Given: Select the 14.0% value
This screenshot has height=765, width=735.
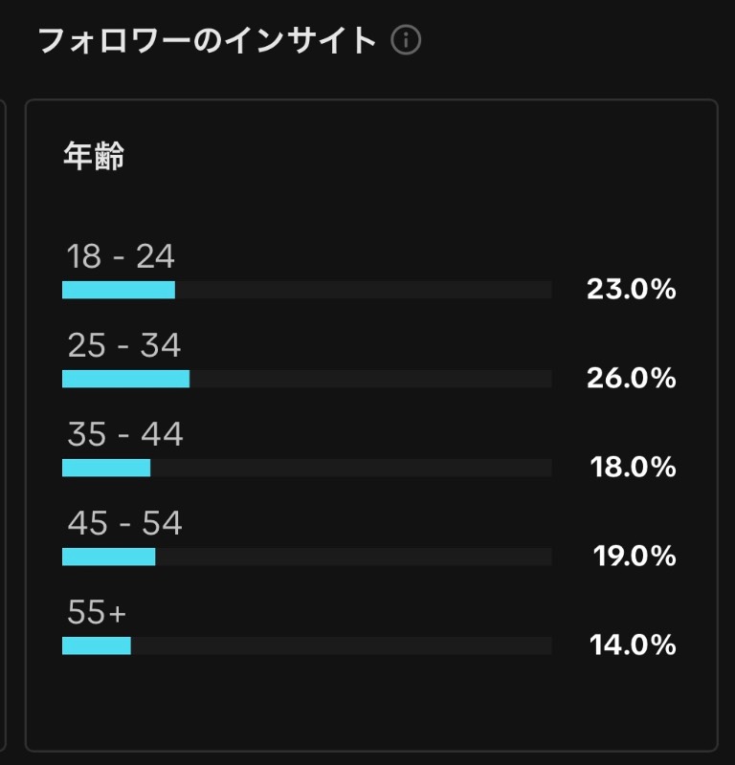Looking at the screenshot, I should [x=633, y=645].
